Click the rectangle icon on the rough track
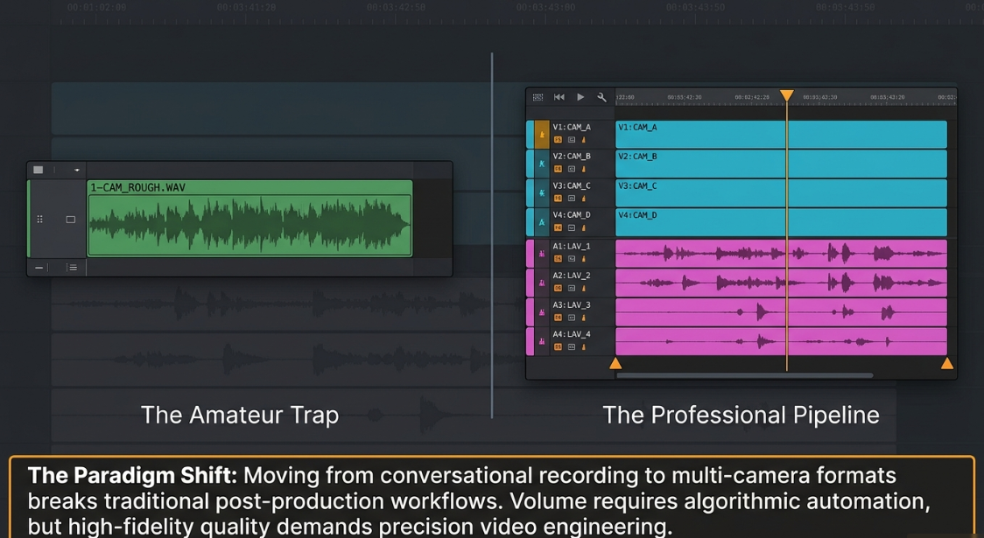 tap(70, 220)
